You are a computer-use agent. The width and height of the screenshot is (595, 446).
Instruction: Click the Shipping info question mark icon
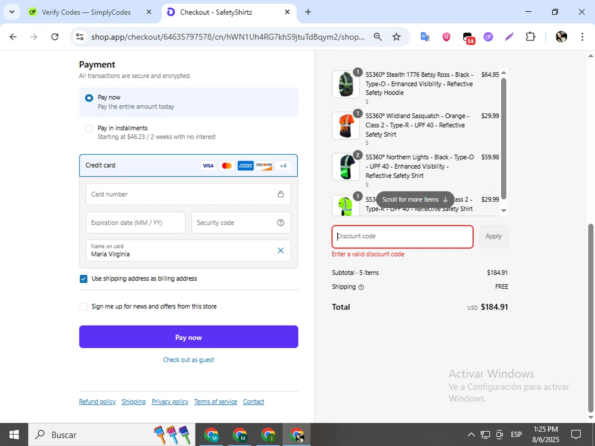(x=361, y=287)
